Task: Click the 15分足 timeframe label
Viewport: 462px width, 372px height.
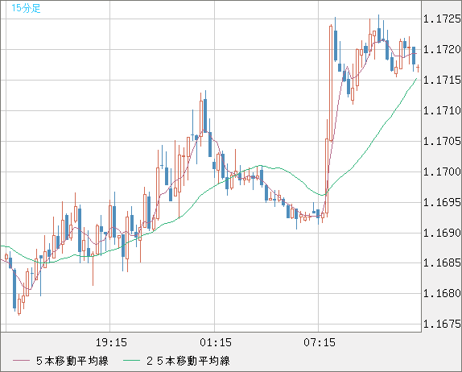Action: pos(26,8)
